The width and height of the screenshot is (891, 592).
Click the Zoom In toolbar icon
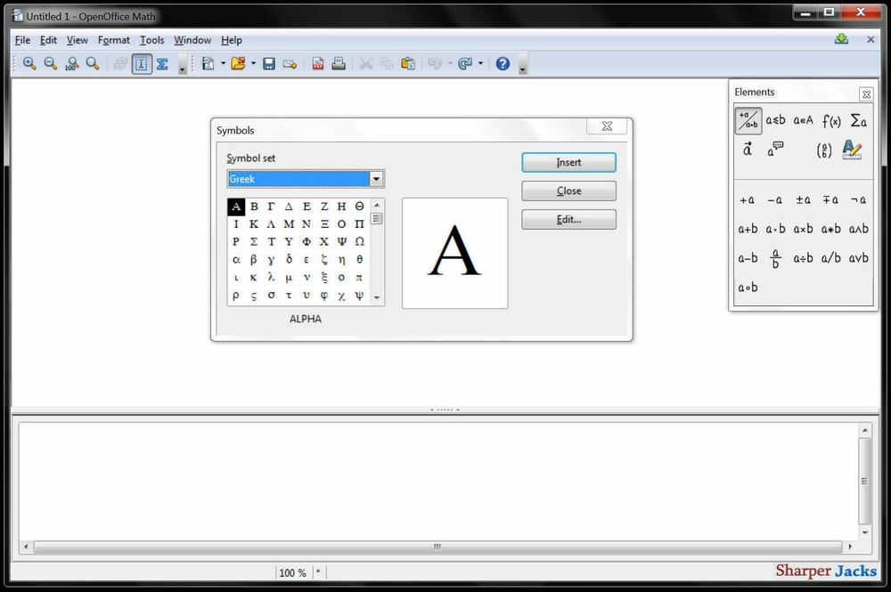tap(29, 63)
